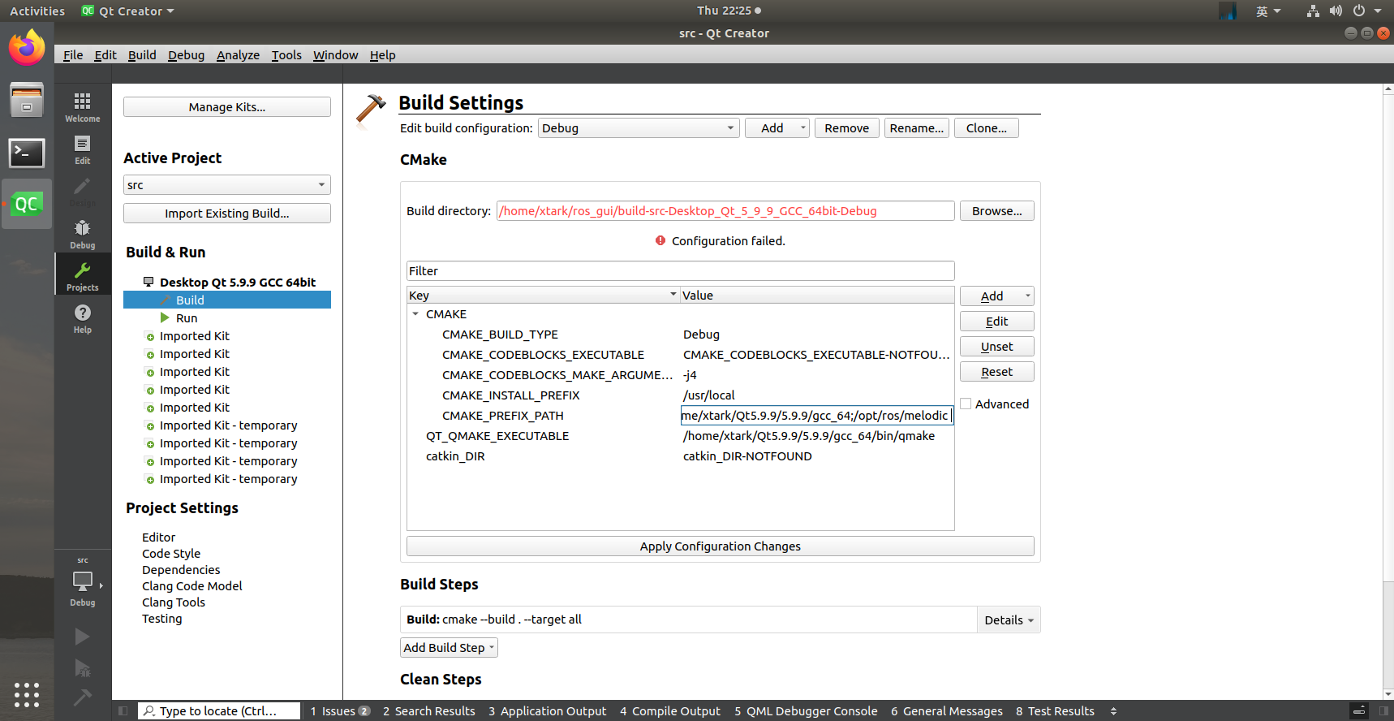Open the Active Project src dropdown
This screenshot has width=1394, height=721.
(x=227, y=185)
